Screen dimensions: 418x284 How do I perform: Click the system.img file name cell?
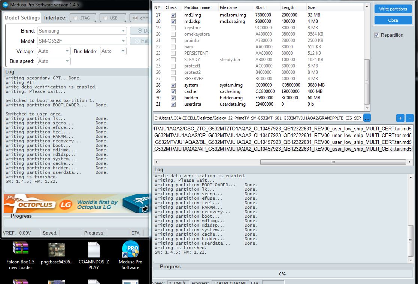point(231,85)
